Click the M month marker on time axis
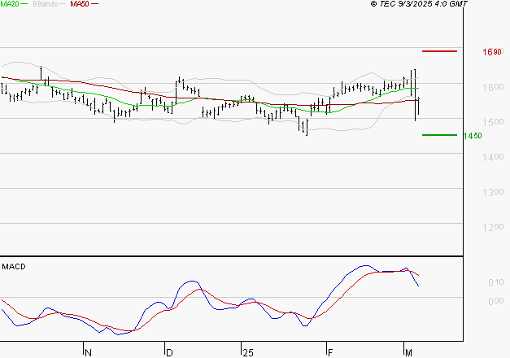The image size is (510, 358). click(x=408, y=351)
